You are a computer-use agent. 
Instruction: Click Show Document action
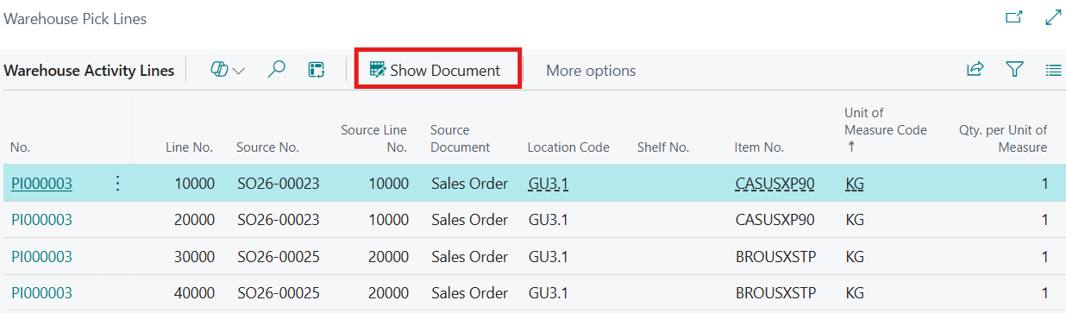point(436,71)
